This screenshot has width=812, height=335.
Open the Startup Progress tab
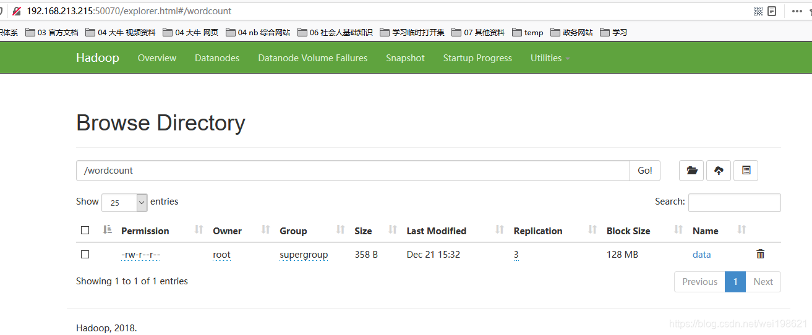(477, 58)
